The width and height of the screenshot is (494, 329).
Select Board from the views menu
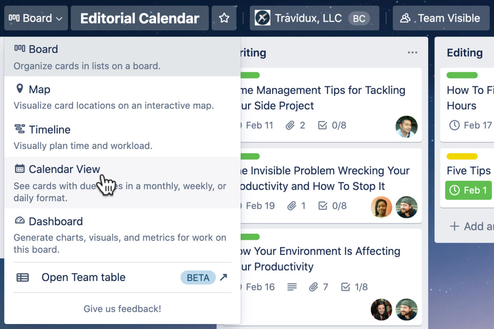click(x=43, y=49)
